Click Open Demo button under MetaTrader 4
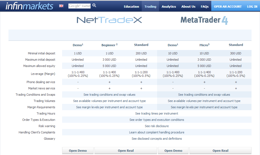Image resolution: width=260 pixels, height=155 pixels. click(x=173, y=151)
